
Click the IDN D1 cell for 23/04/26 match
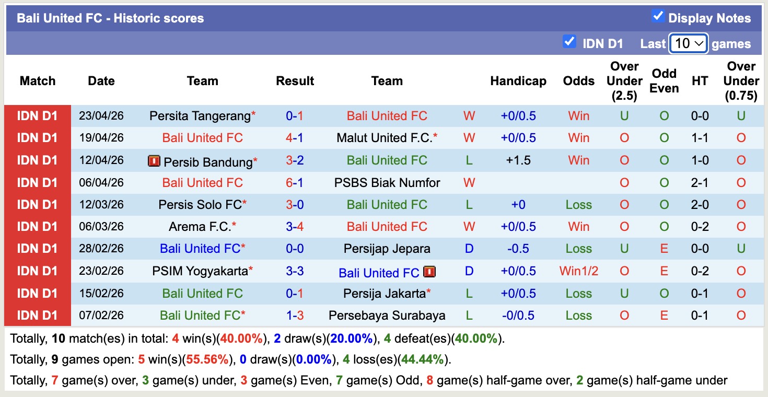click(37, 116)
